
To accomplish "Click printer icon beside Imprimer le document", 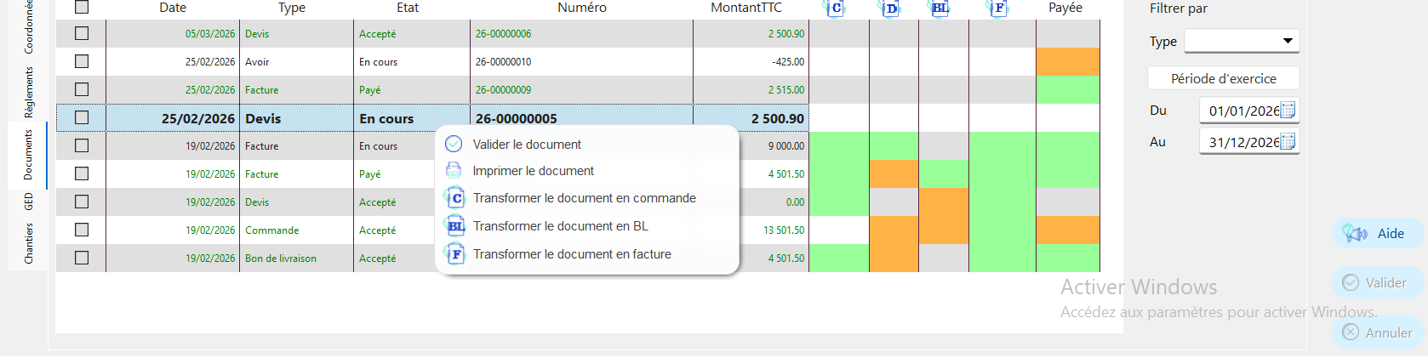I will tap(454, 171).
